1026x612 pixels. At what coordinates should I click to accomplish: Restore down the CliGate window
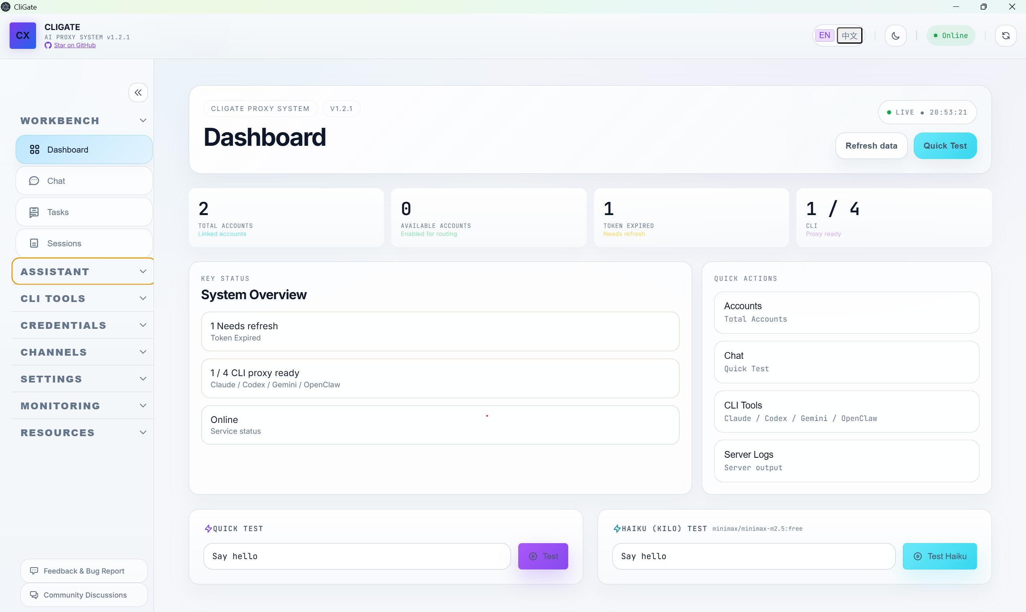pyautogui.click(x=984, y=6)
